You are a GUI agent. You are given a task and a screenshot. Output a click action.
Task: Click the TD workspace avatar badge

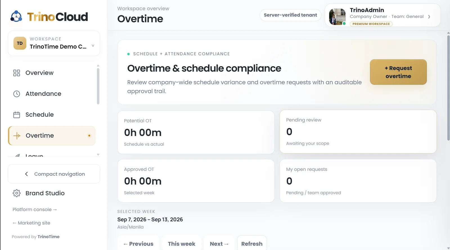tap(20, 43)
